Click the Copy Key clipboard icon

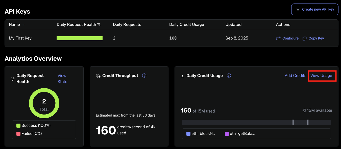(x=305, y=38)
